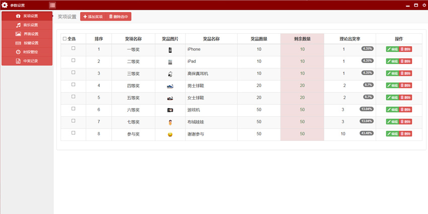This screenshot has height=214, width=428.
Task: Check the box for the 二等奖 row
Action: coord(73,60)
